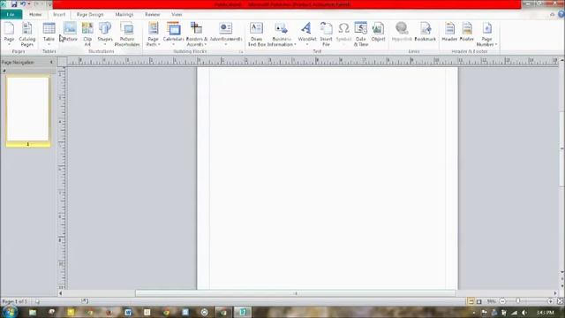Show whole page icon in status bar
This screenshot has width=565, height=318.
coord(561,301)
